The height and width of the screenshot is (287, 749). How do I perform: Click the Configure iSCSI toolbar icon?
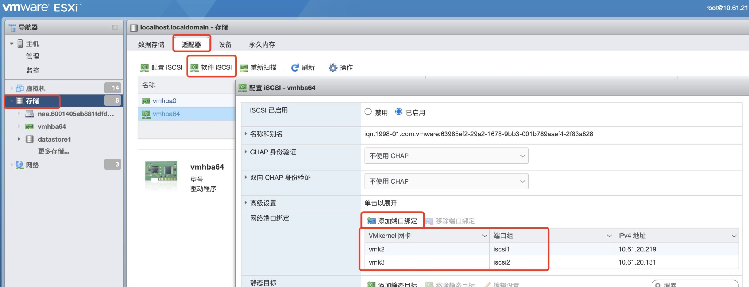145,67
